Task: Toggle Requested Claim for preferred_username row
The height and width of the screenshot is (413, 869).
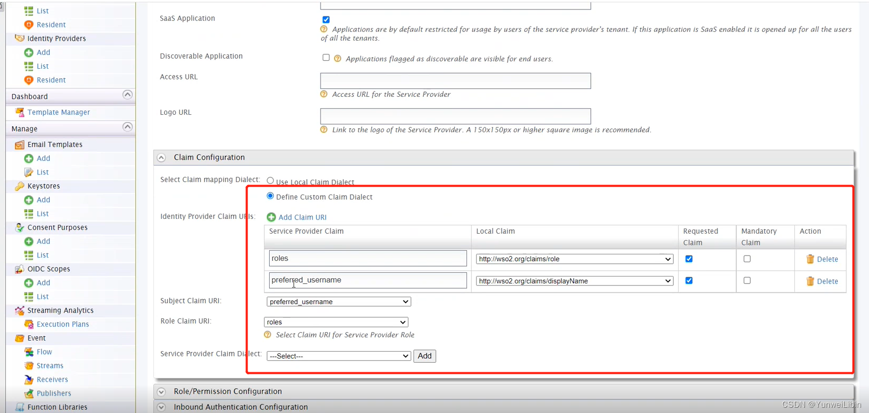Action: 689,280
